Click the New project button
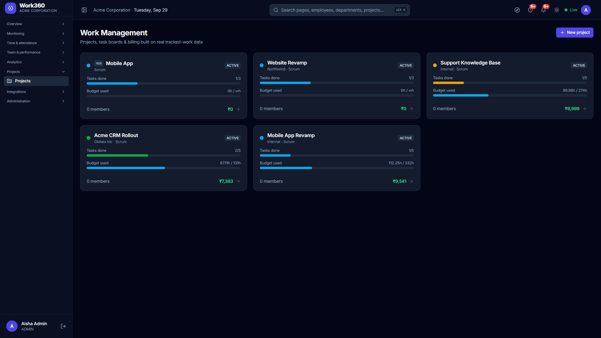601x338 pixels. pos(574,33)
